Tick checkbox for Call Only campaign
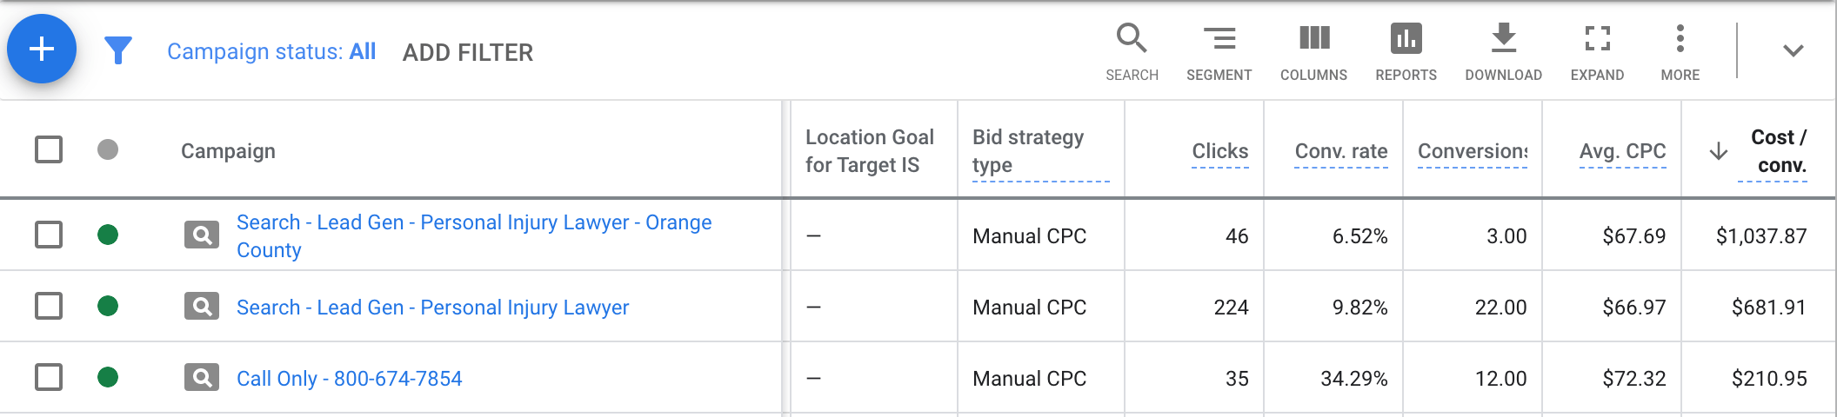The width and height of the screenshot is (1837, 417). pyautogui.click(x=49, y=377)
